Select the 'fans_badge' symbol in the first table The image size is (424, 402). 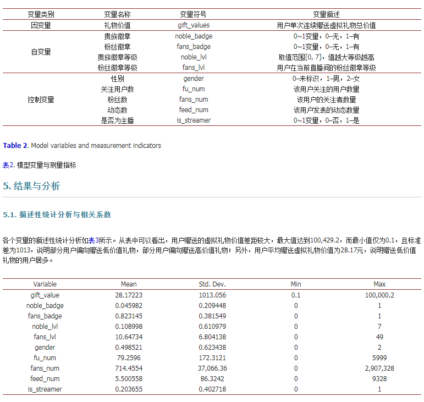click(194, 47)
